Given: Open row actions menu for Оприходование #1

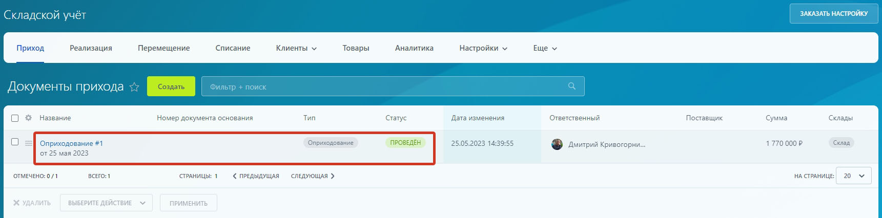Looking at the screenshot, I should (x=29, y=143).
